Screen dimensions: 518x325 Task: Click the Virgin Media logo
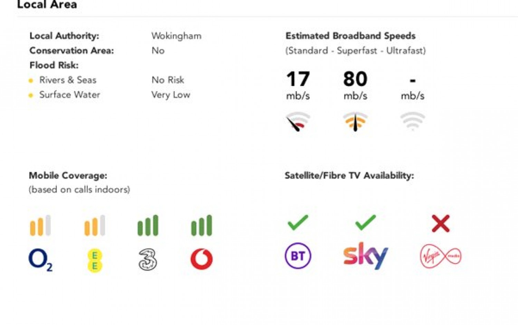click(441, 256)
